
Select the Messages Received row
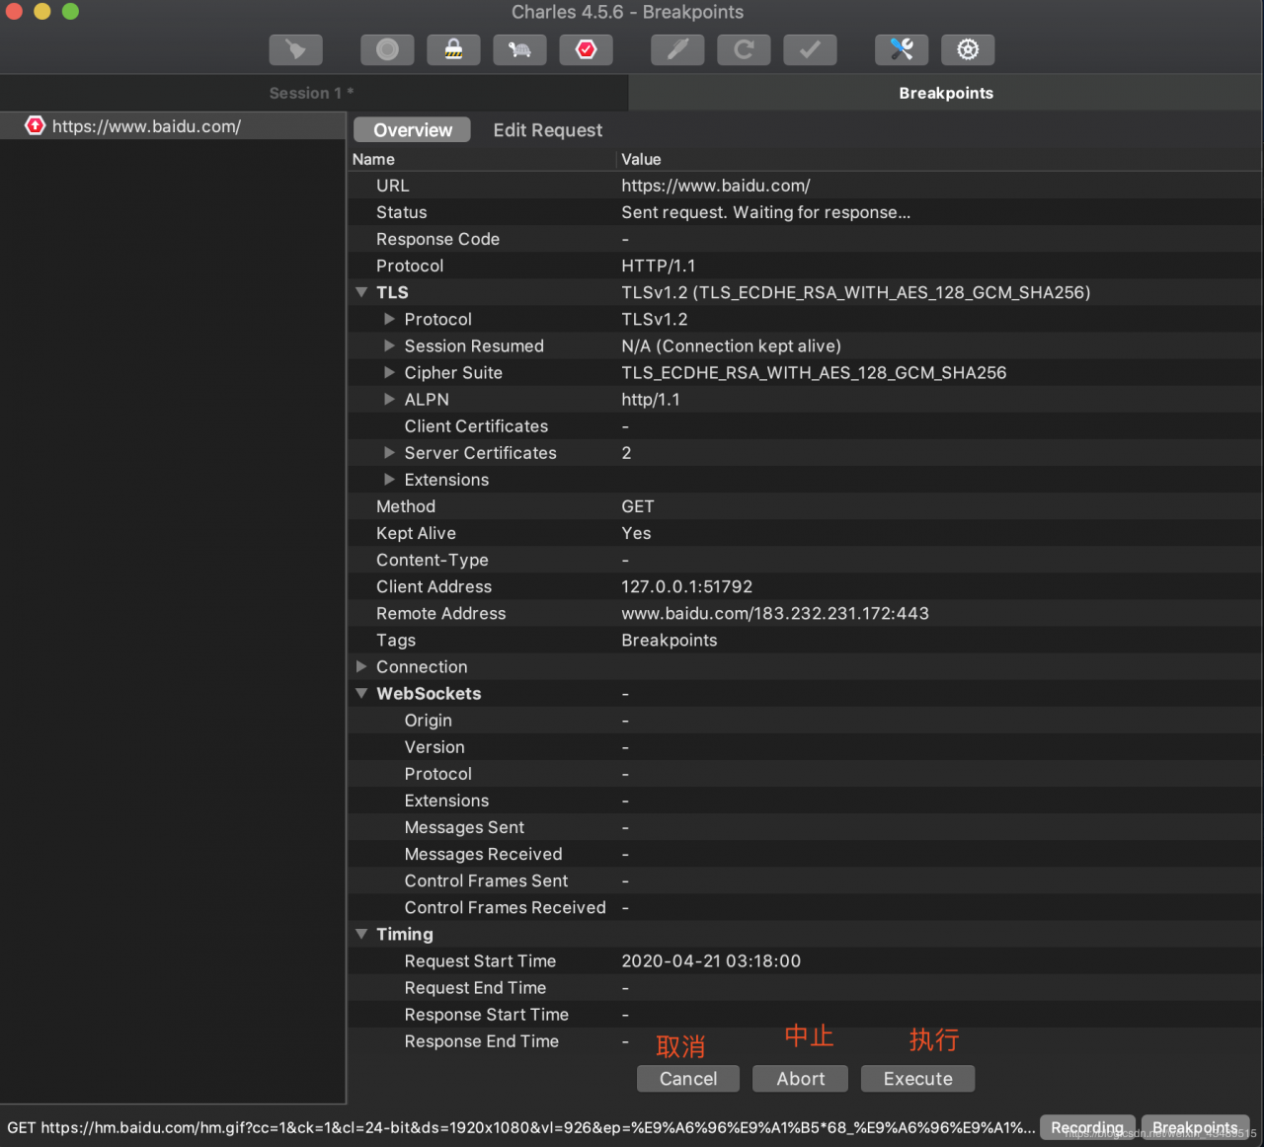pos(804,854)
